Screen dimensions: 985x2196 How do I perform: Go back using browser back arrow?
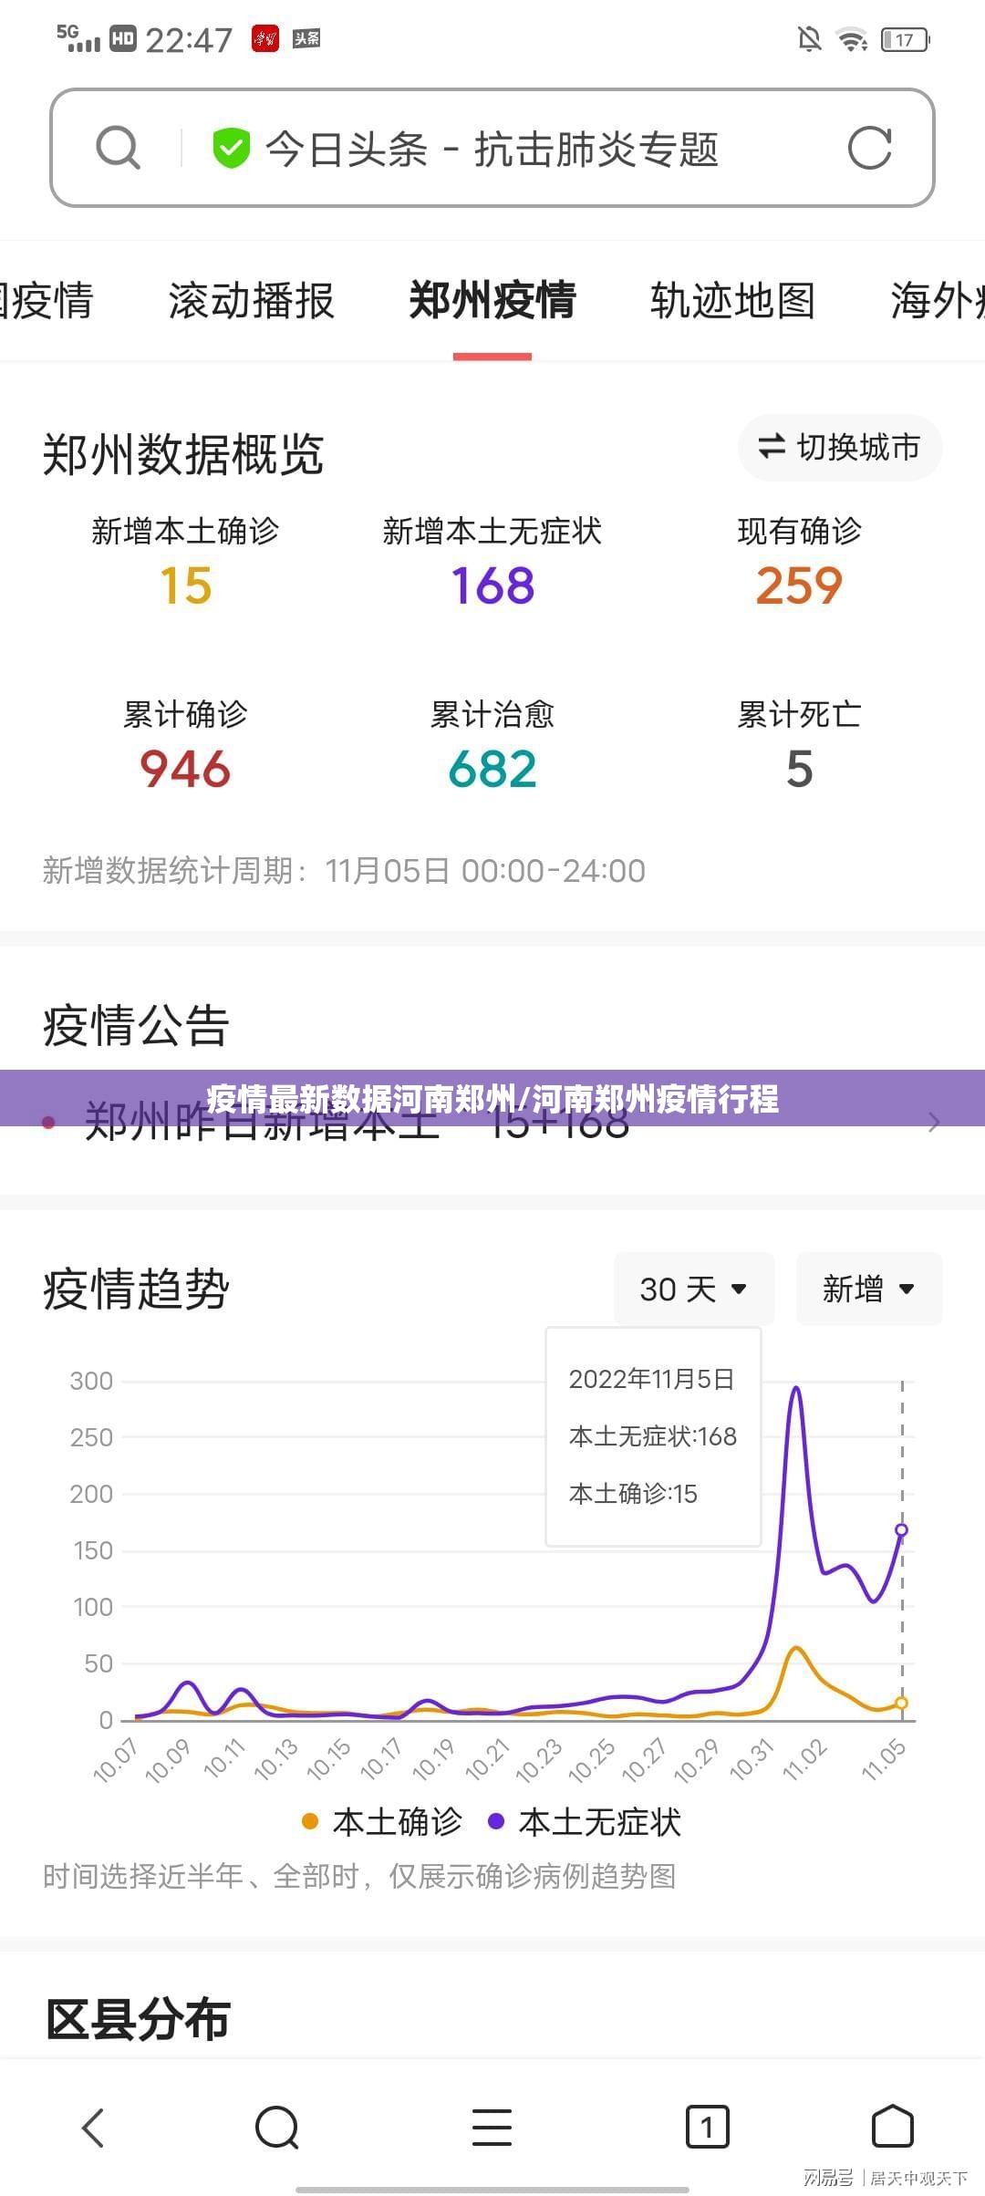tap(94, 2128)
